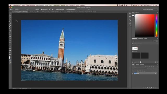The width and height of the screenshot is (167, 94).
Task: Switch to the Каналы panel tab
Action: [137, 64]
